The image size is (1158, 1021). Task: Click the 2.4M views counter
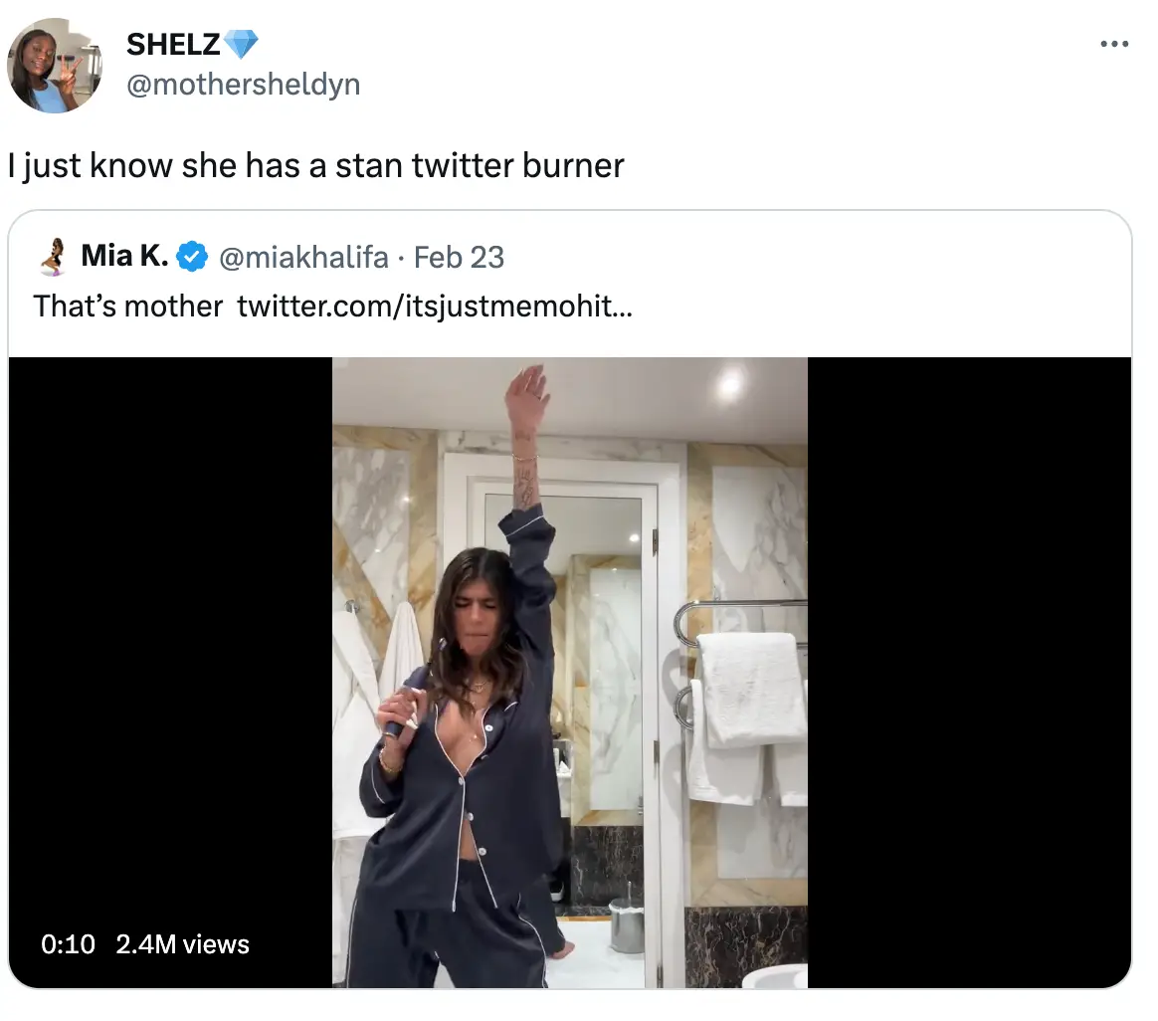tap(183, 943)
